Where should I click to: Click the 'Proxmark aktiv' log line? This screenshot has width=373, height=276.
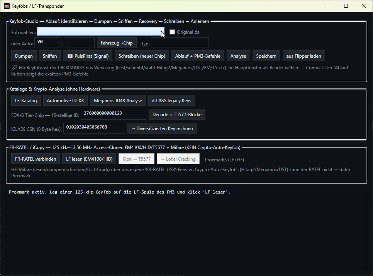coord(120,192)
